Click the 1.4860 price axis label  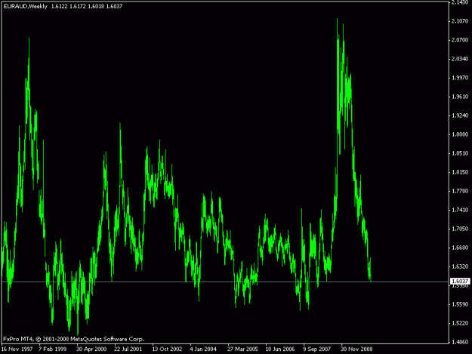click(x=460, y=342)
